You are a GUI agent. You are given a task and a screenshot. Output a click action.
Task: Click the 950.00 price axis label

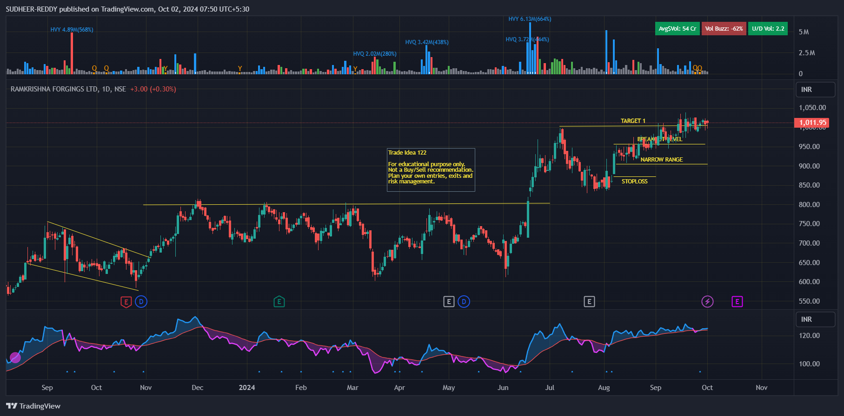click(809, 147)
